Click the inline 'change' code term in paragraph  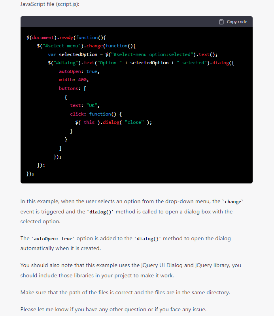(x=233, y=202)
